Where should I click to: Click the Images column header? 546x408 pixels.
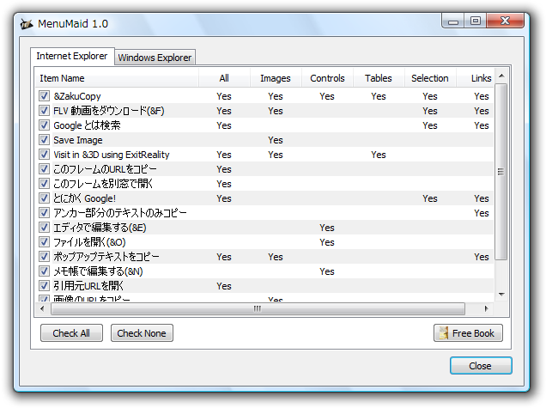(x=276, y=78)
